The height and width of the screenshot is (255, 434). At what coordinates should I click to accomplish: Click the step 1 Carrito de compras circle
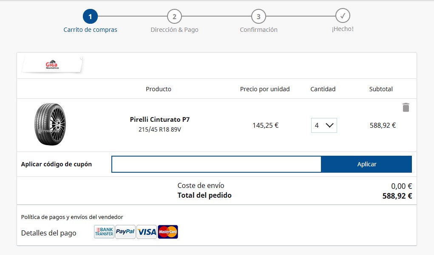(90, 17)
